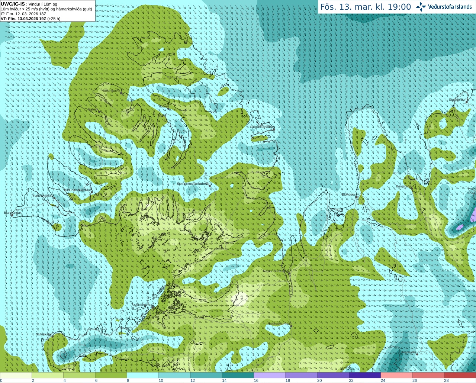The width and height of the screenshot is (476, 383).
Task: Click the Siglufjörður station label
Action: pos(457,100)
